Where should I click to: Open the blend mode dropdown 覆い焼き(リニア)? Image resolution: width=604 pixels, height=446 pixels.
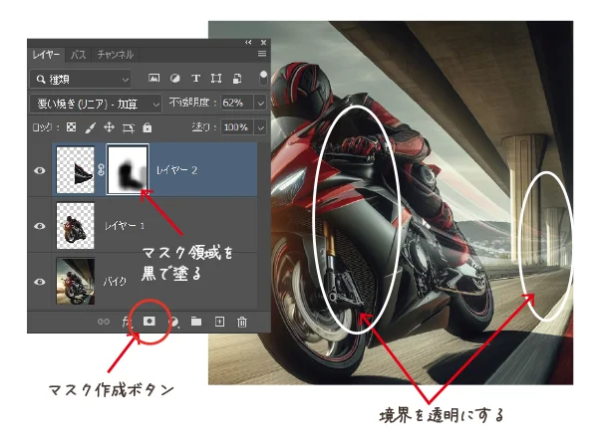pyautogui.click(x=96, y=103)
